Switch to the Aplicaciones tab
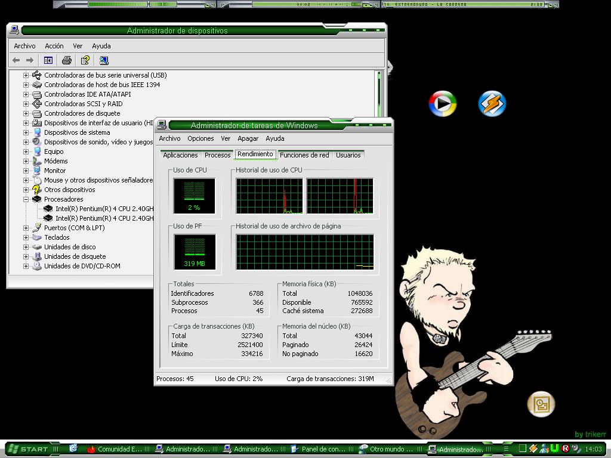Image resolution: width=611 pixels, height=458 pixels. (180, 155)
